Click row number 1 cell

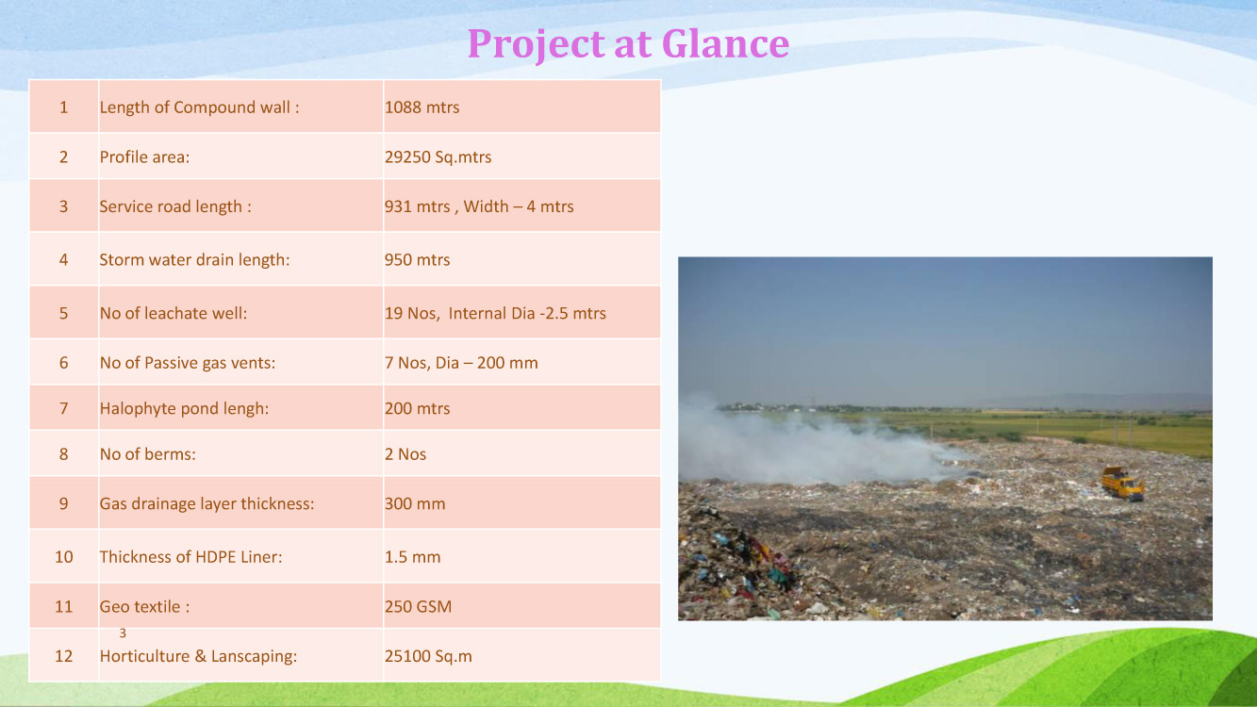(64, 107)
